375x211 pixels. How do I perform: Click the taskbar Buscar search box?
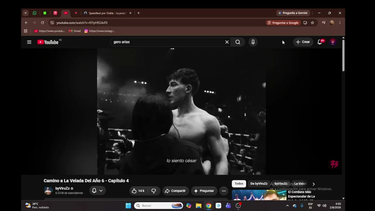pyautogui.click(x=158, y=206)
